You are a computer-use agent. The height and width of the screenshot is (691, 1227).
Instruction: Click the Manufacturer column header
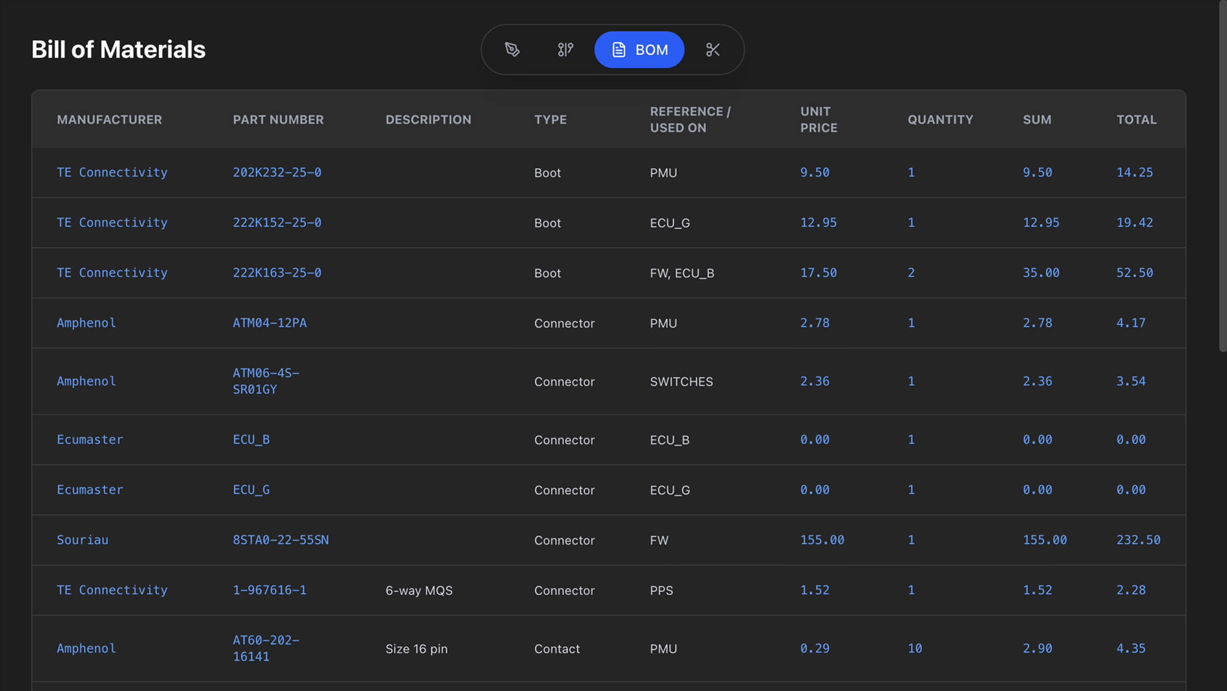point(109,119)
